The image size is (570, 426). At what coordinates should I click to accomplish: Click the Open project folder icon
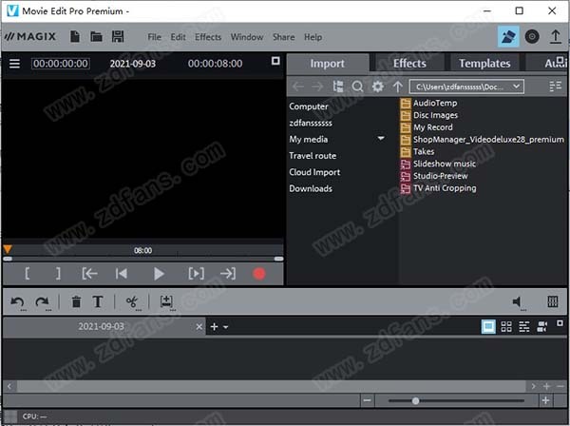[96, 36]
